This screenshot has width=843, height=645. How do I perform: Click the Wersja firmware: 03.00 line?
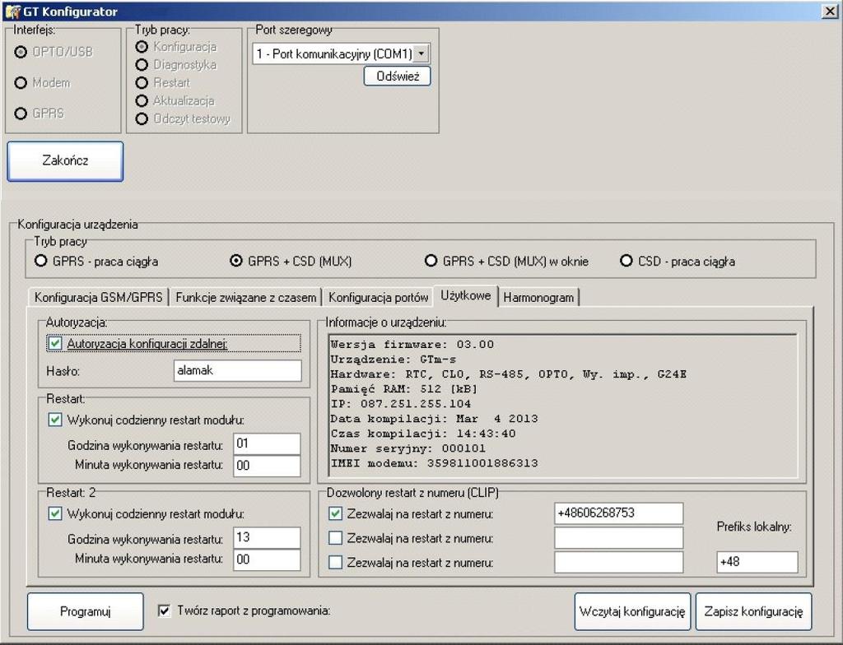pyautogui.click(x=412, y=345)
